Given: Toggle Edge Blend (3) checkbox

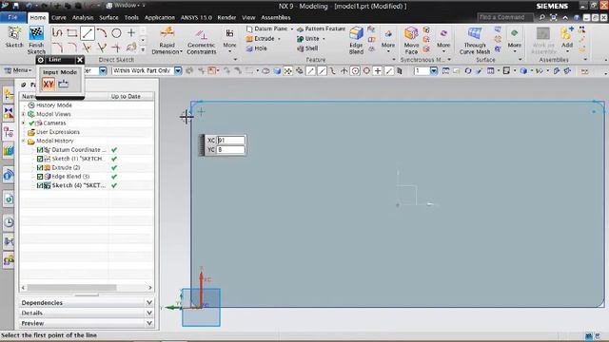Looking at the screenshot, I should pyautogui.click(x=40, y=177).
